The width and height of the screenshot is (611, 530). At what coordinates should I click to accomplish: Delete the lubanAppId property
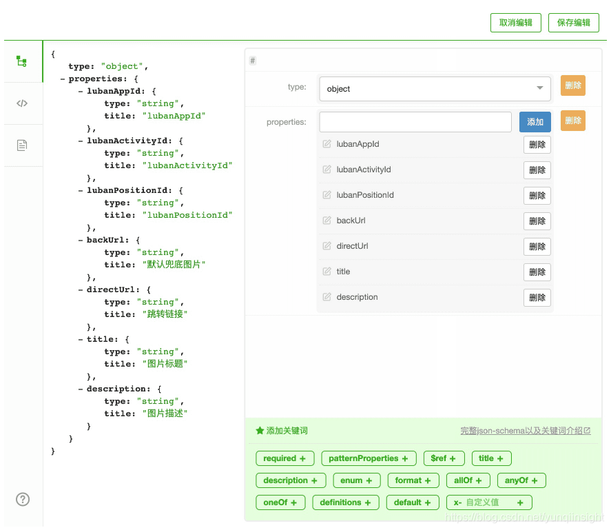coord(537,145)
